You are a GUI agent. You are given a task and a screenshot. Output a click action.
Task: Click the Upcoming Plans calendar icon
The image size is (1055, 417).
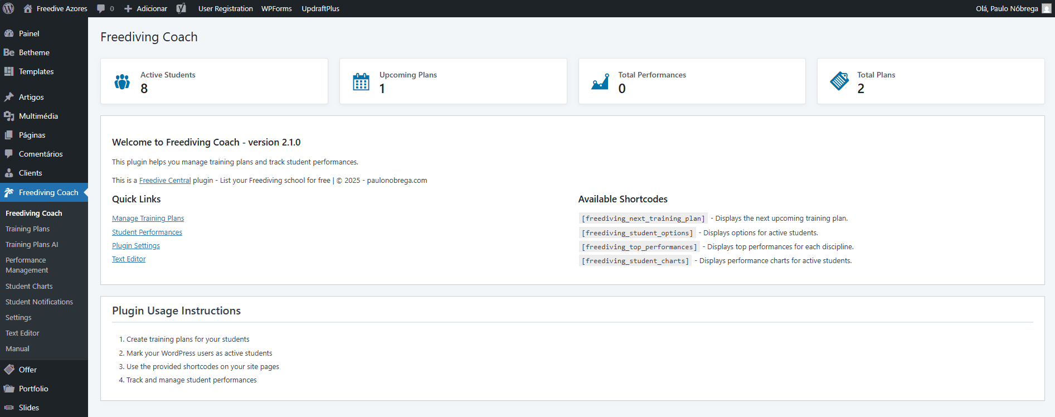tap(361, 82)
